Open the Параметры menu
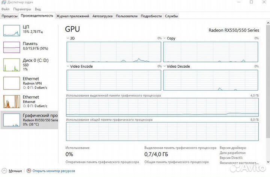This screenshot has height=177, width=270. tap(22, 9)
